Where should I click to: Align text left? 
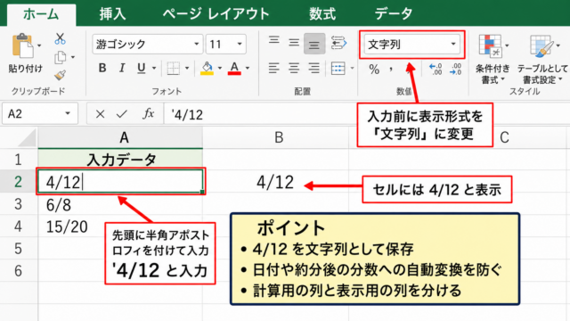click(x=274, y=68)
